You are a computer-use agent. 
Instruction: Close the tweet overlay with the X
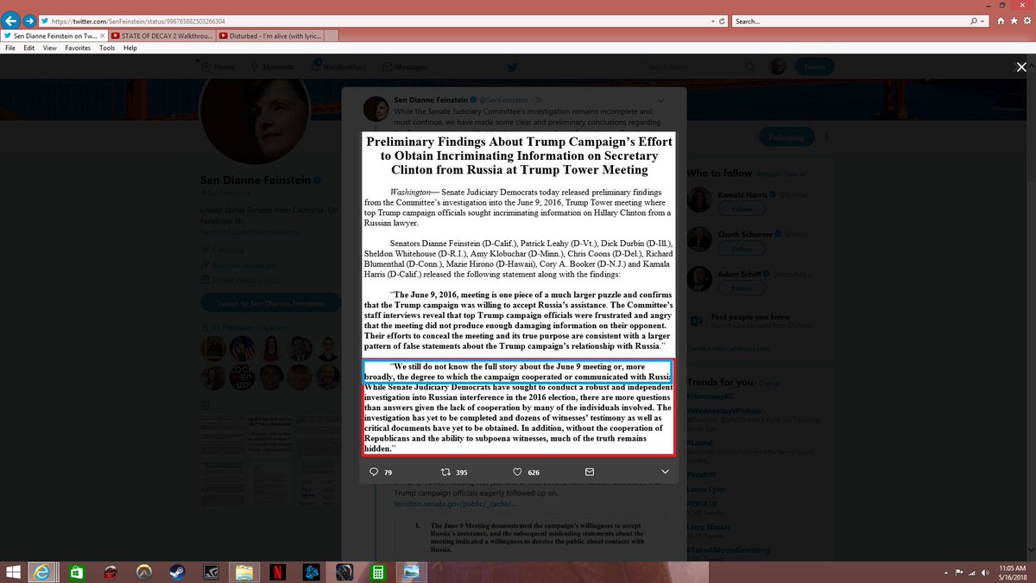pyautogui.click(x=1021, y=67)
